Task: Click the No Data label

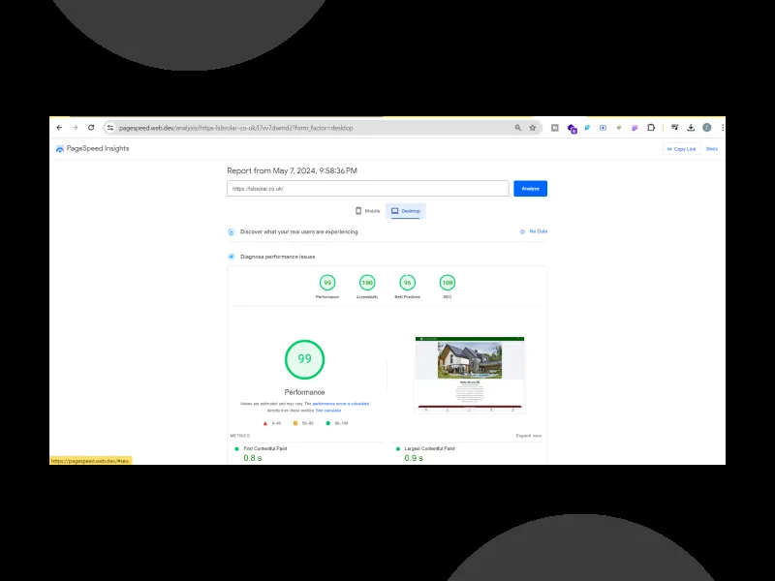Action: click(x=539, y=231)
